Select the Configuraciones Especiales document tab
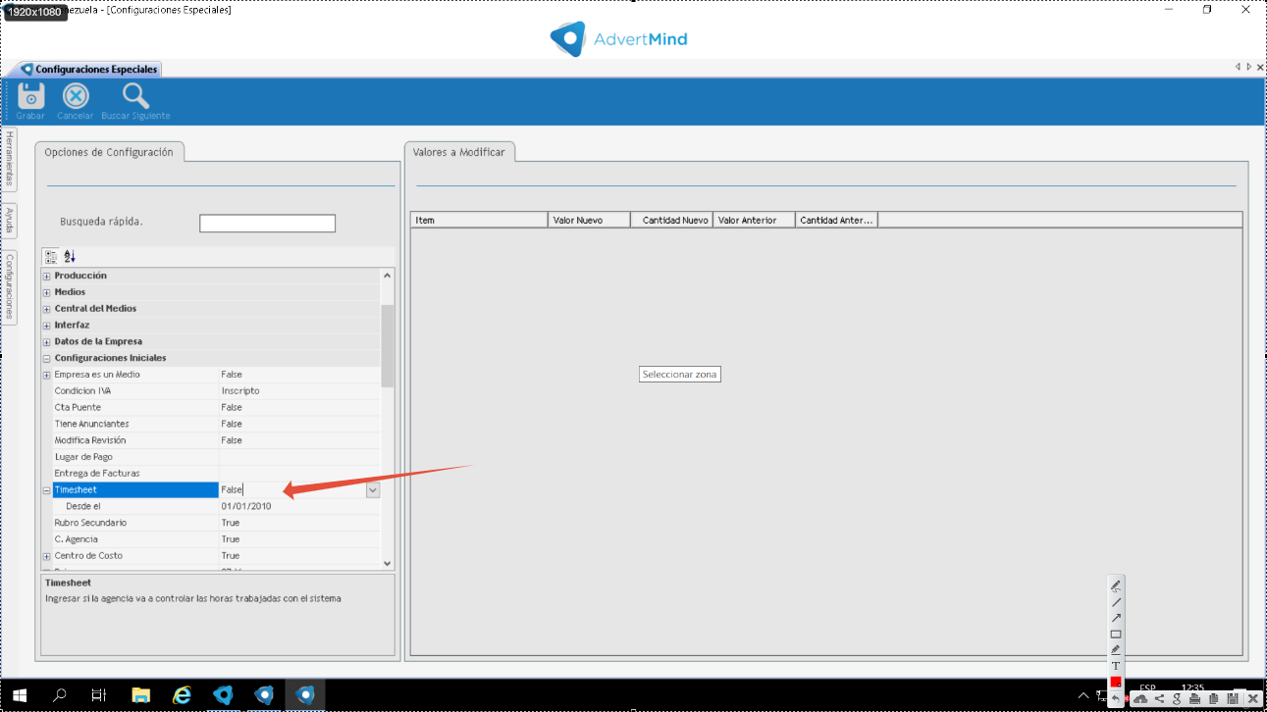Viewport: 1267px width, 712px height. (x=89, y=70)
